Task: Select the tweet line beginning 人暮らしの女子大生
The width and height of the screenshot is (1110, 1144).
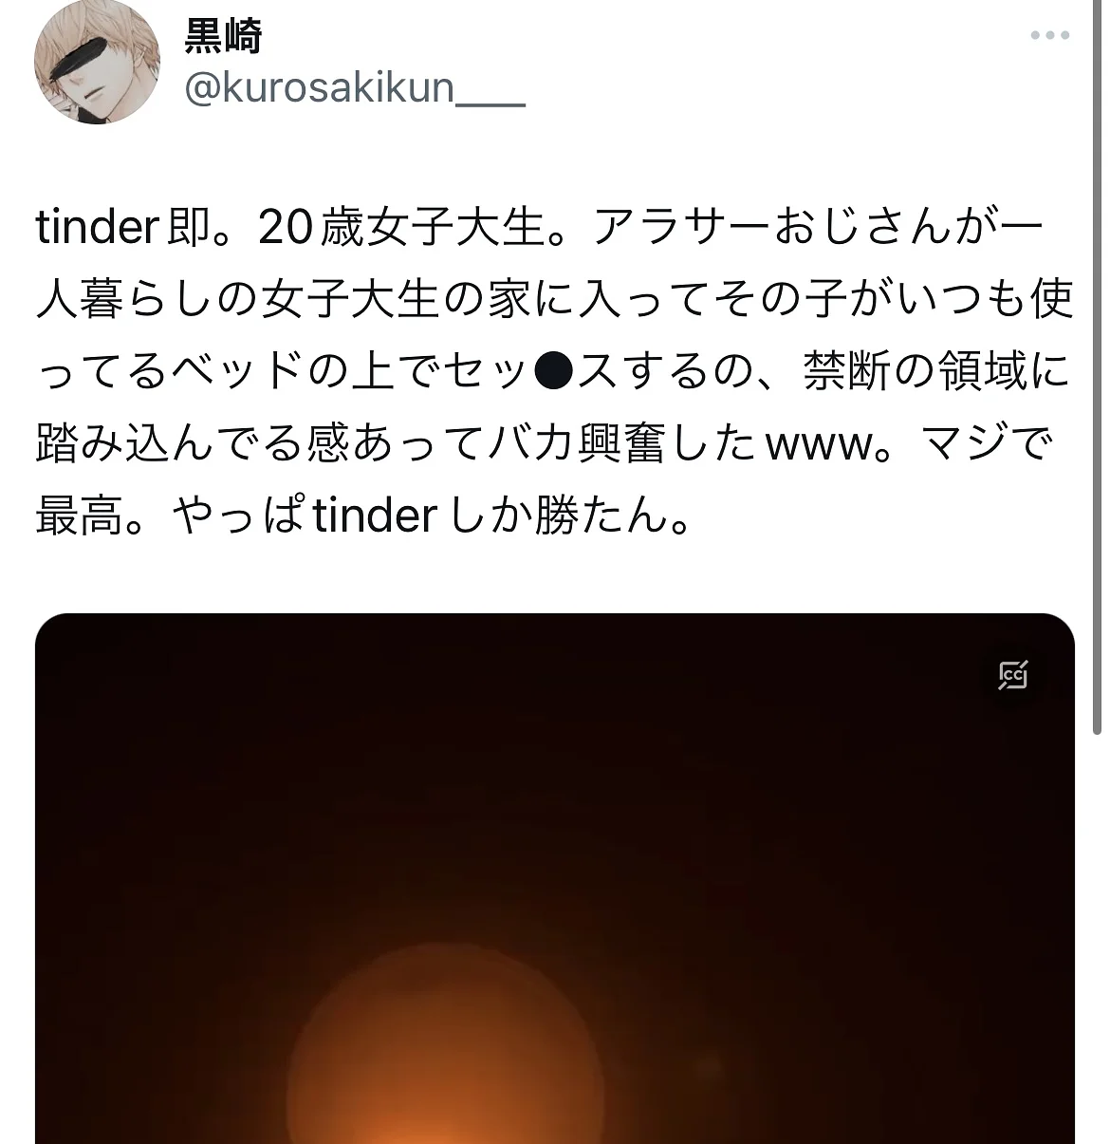Action: click(554, 299)
